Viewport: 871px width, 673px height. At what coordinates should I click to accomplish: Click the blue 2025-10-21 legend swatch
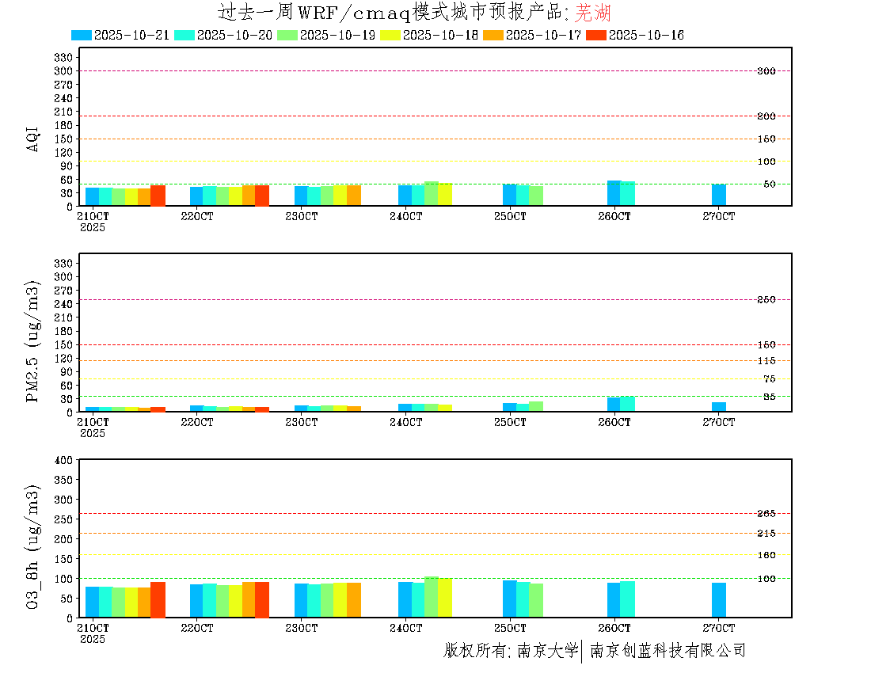click(82, 35)
